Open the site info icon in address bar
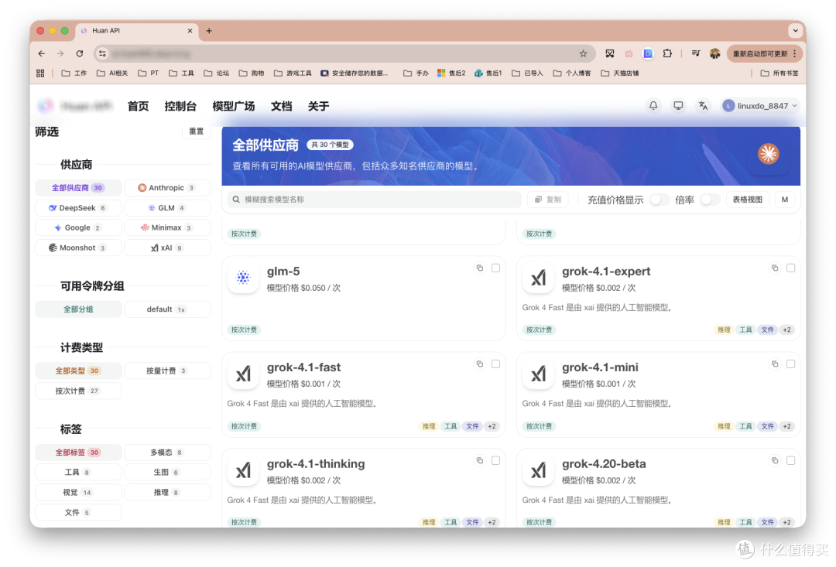Viewport: 836px width, 567px height. 102,53
